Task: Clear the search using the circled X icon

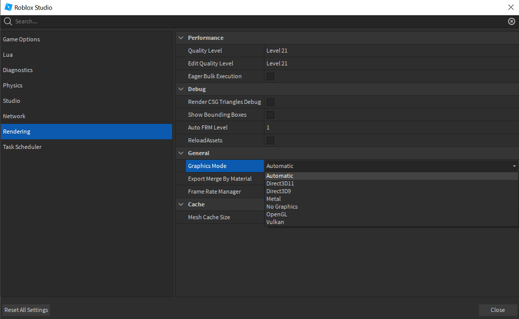Action: coord(511,21)
